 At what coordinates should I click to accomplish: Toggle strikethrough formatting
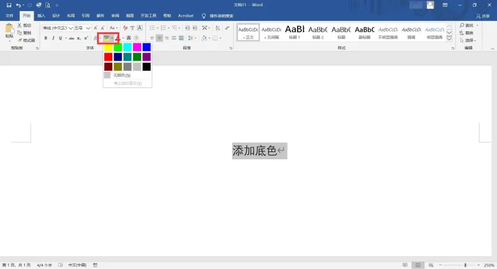tap(71, 38)
